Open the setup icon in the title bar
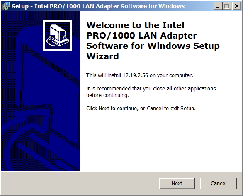This screenshot has width=243, height=196. click(6, 6)
